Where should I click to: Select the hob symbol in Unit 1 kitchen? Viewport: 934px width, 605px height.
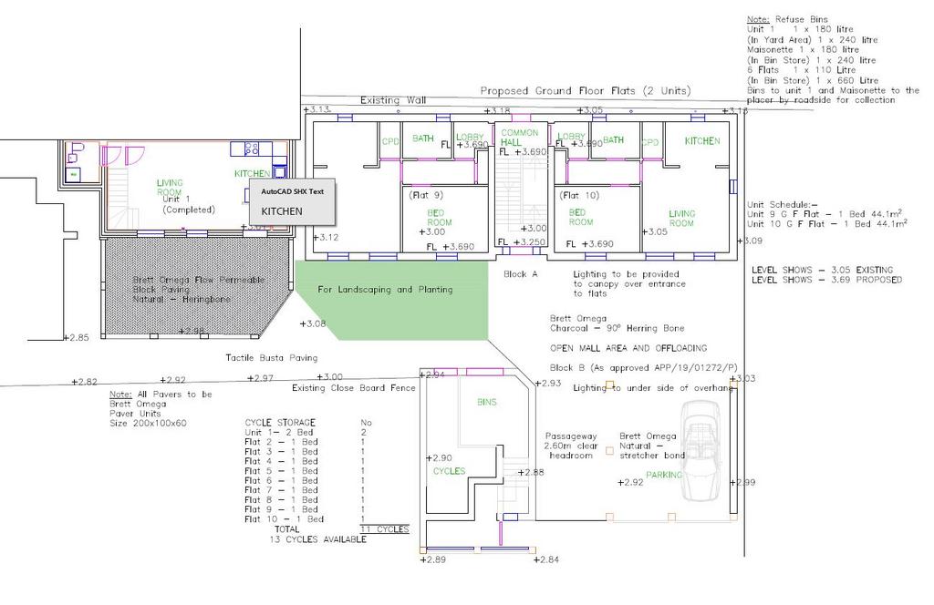point(252,149)
